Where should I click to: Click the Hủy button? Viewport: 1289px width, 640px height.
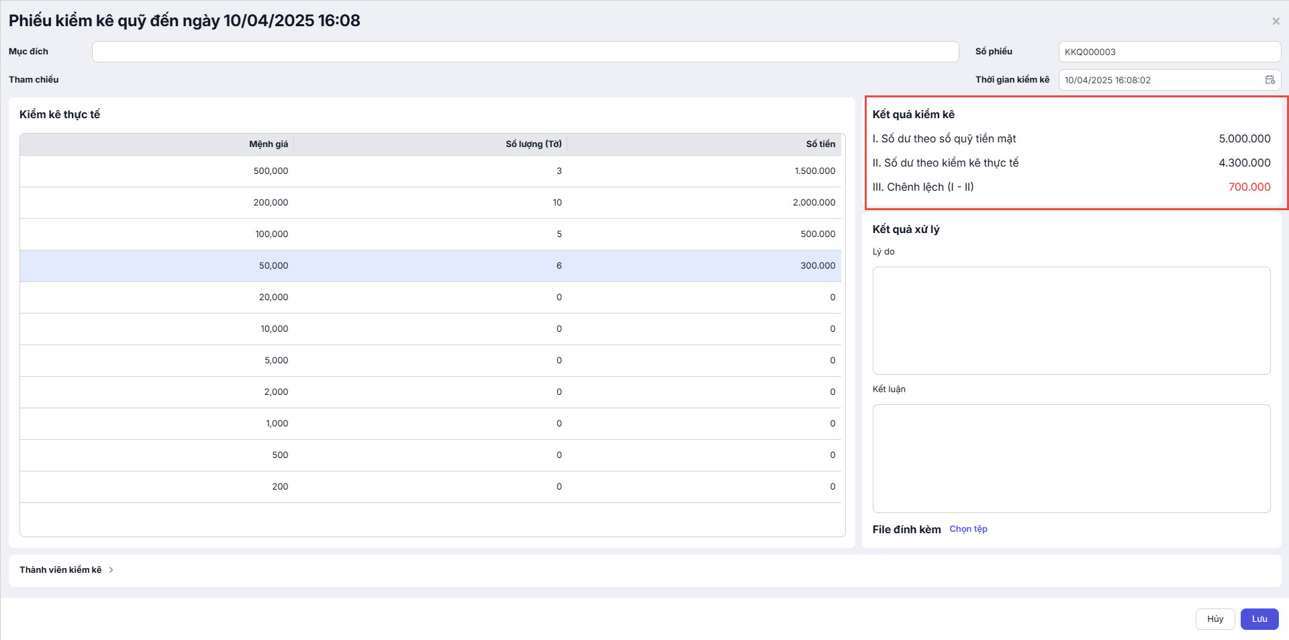click(1214, 619)
